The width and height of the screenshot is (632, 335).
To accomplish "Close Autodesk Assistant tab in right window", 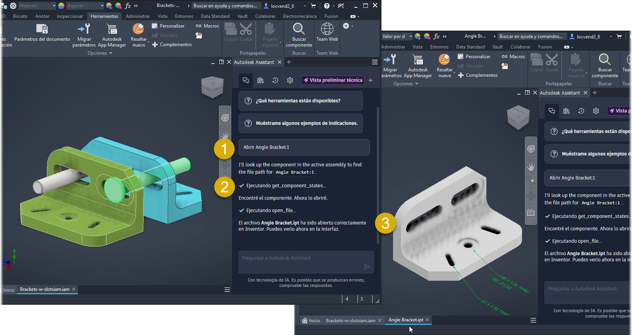I will [586, 93].
